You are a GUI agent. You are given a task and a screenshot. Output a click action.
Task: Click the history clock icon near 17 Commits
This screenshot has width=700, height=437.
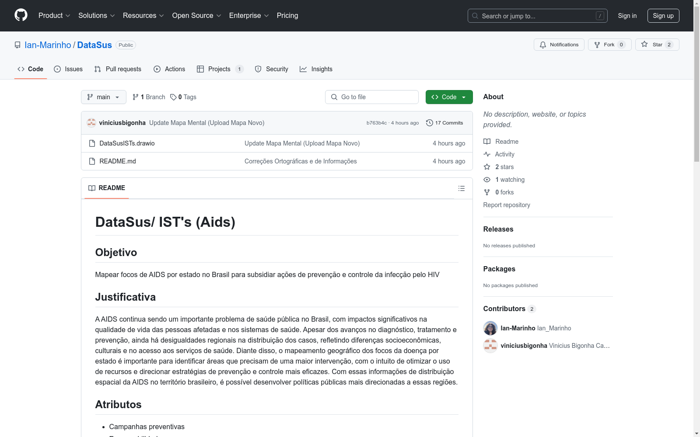[430, 123]
